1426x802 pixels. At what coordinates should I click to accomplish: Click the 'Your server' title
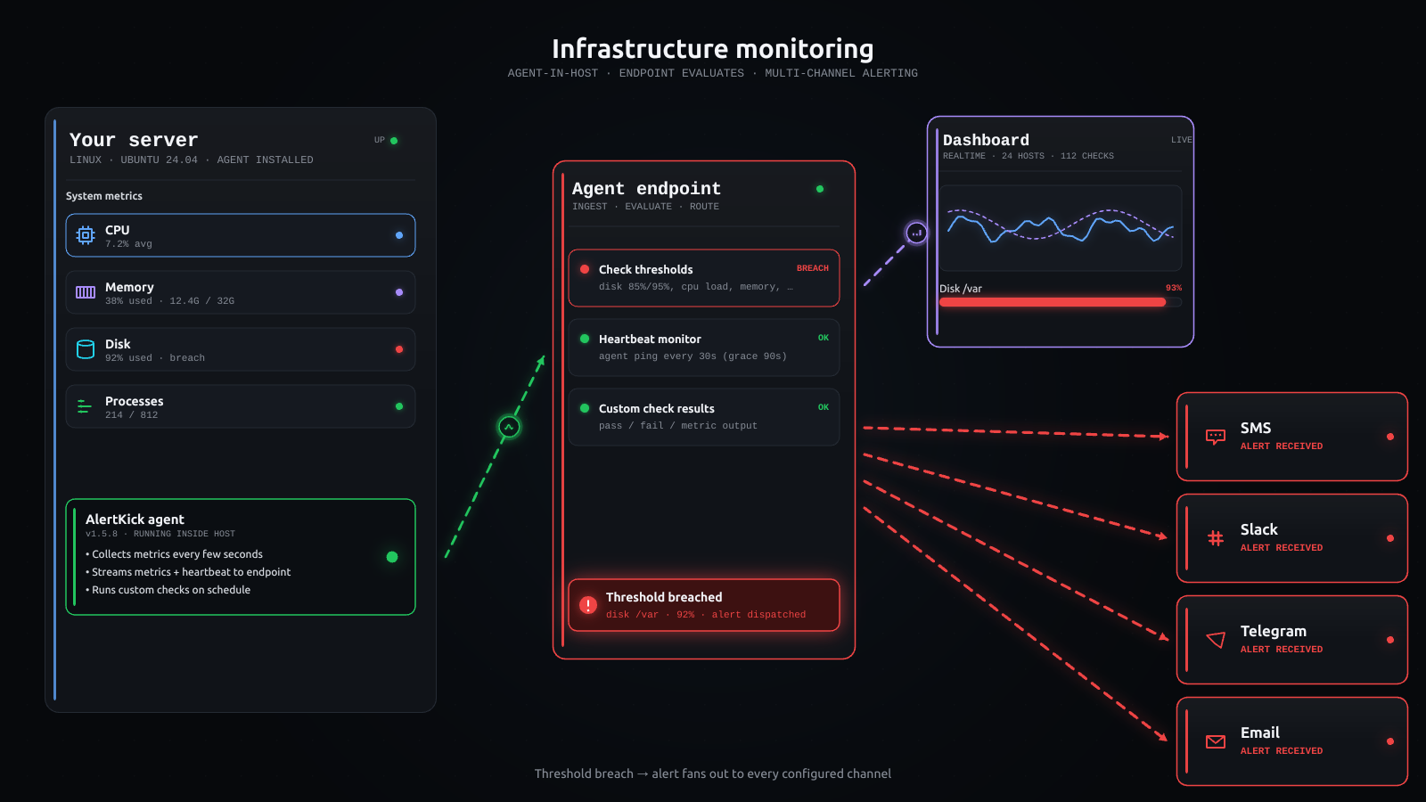tap(134, 140)
